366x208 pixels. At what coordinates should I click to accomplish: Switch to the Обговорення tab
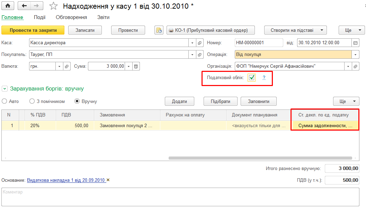(x=71, y=17)
